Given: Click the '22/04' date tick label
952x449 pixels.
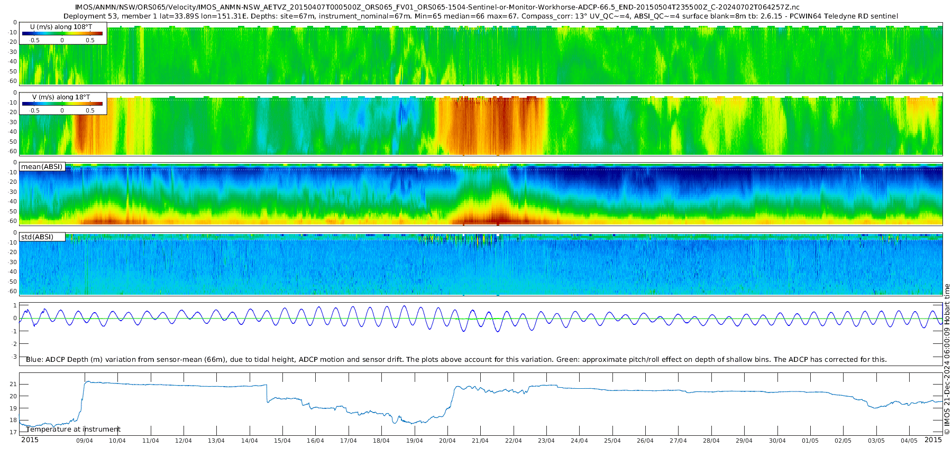Looking at the screenshot, I should coord(514,441).
